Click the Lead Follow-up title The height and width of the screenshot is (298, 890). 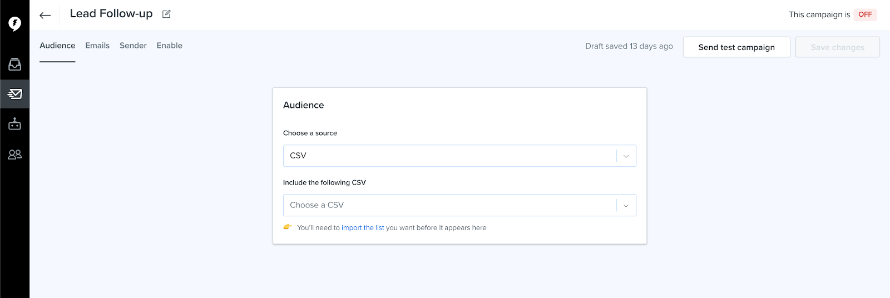coord(111,14)
